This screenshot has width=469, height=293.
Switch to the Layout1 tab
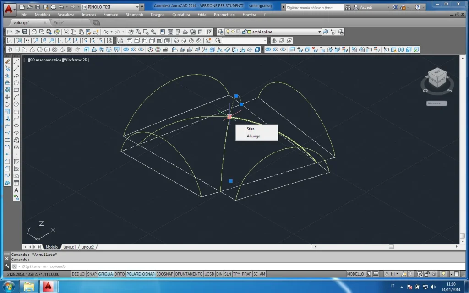click(x=69, y=247)
